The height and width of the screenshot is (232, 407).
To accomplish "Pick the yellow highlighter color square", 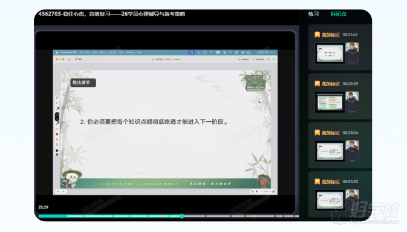I will (57, 129).
